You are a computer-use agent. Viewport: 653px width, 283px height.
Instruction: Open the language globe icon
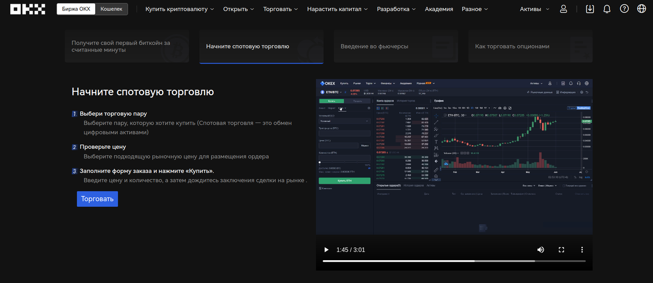(x=642, y=9)
